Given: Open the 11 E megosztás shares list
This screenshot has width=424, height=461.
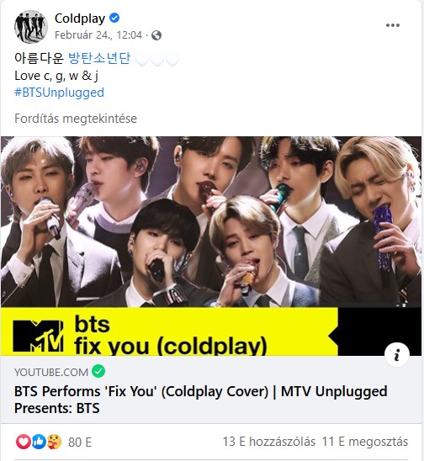Looking at the screenshot, I should tap(365, 442).
